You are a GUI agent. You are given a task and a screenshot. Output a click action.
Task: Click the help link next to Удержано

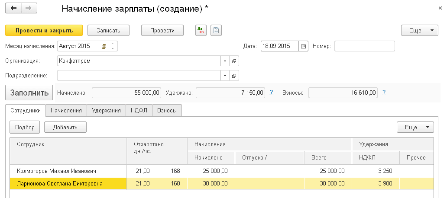tap(272, 92)
